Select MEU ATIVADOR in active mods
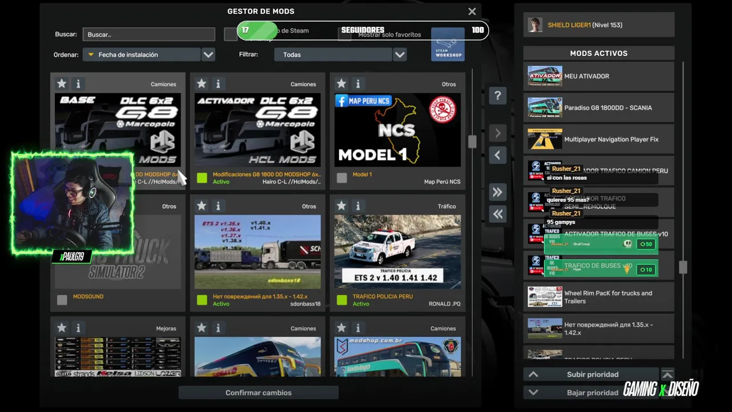 coord(599,76)
